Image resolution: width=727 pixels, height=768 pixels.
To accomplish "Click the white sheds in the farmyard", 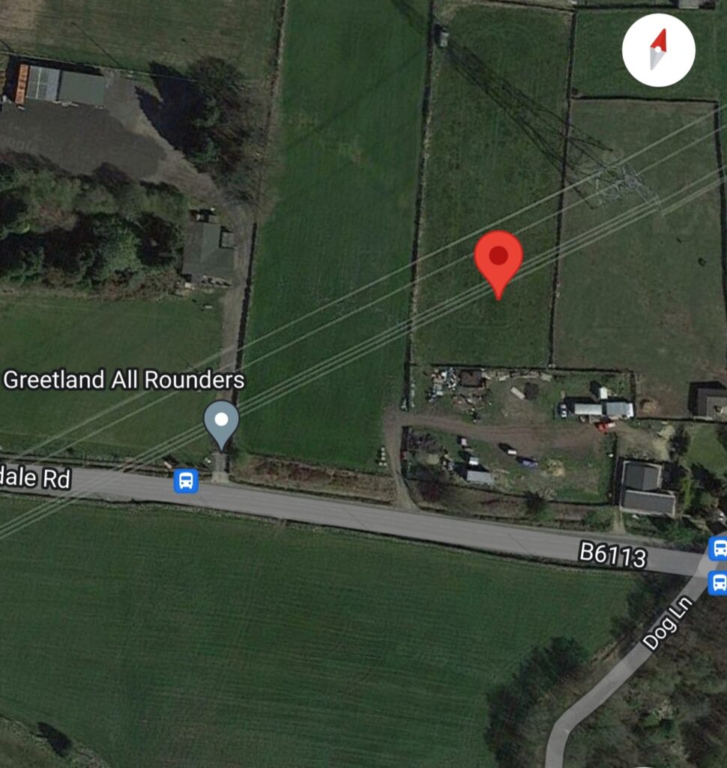I will (603, 409).
